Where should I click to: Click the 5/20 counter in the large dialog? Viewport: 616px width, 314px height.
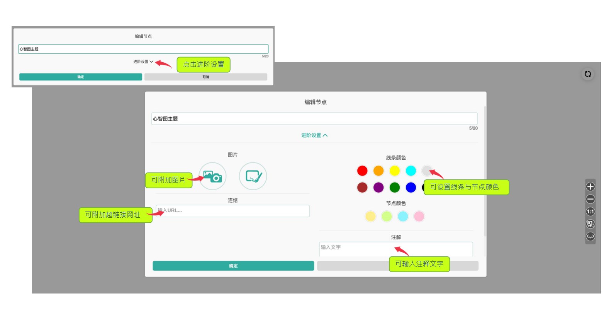tap(473, 128)
